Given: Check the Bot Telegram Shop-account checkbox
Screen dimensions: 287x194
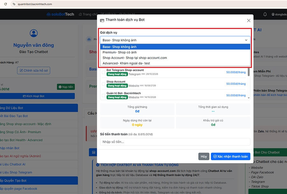Looking at the screenshot, I should [x=103, y=72].
